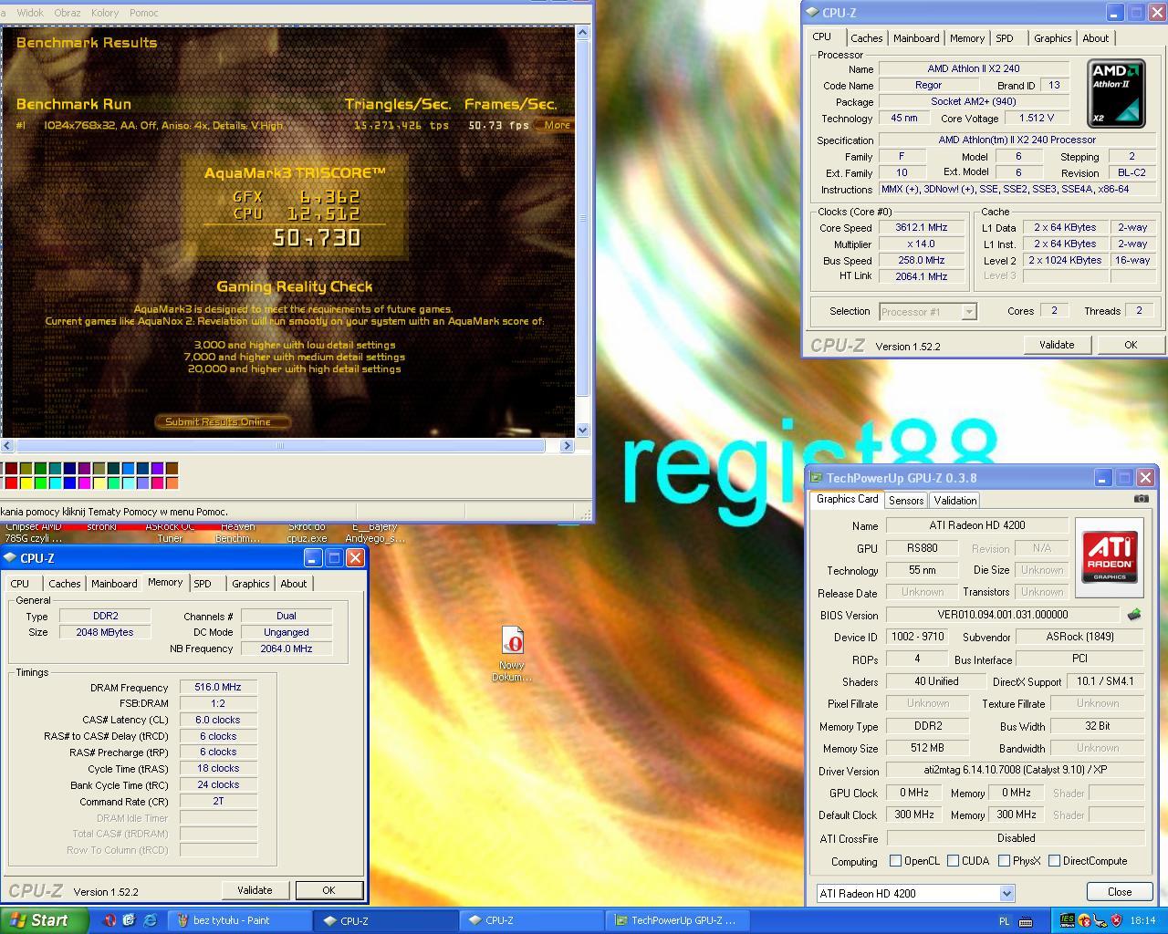Click OK in the Memory CPU-Z window
This screenshot has height=934, width=1168.
pos(328,890)
